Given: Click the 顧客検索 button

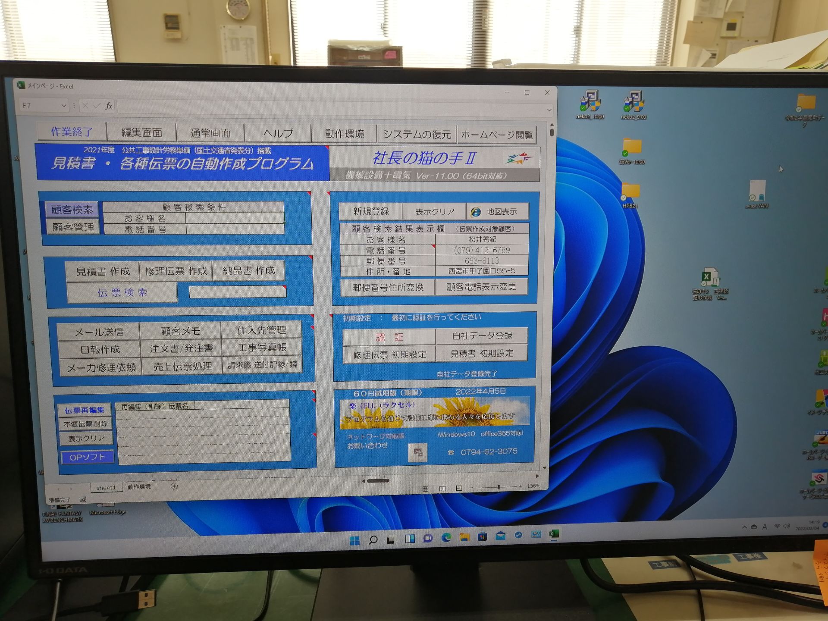Looking at the screenshot, I should [x=72, y=210].
